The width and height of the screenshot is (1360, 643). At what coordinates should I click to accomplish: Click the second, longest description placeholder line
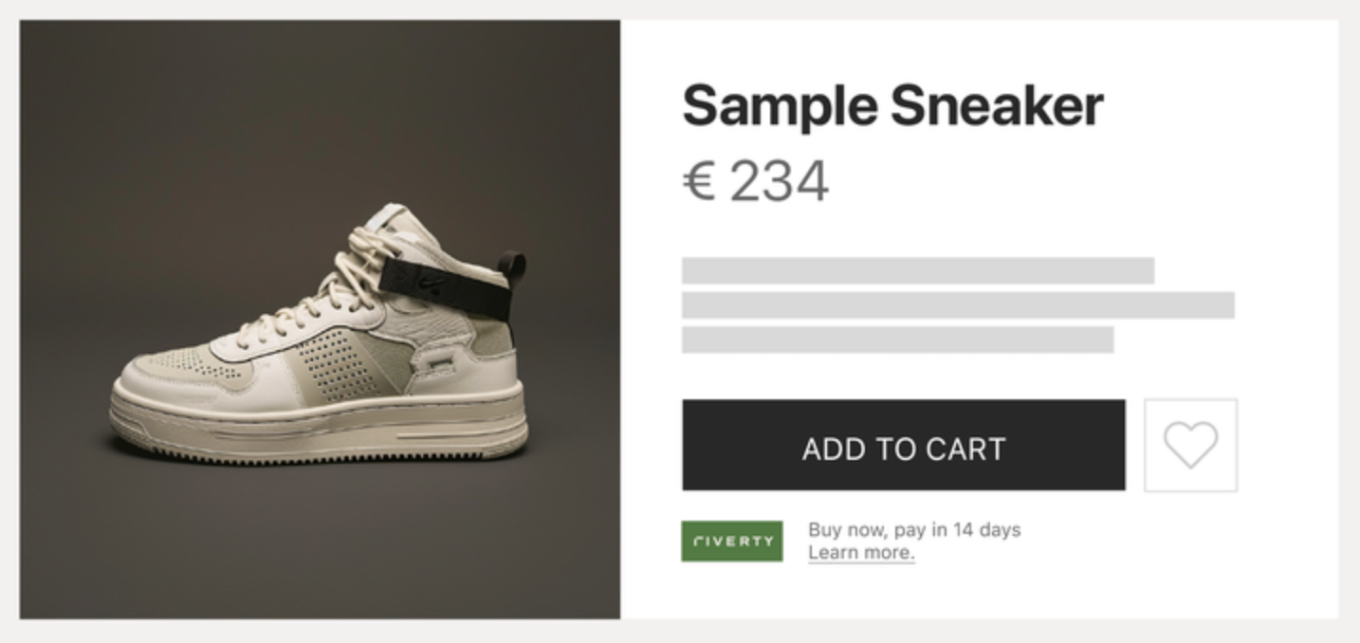point(958,305)
